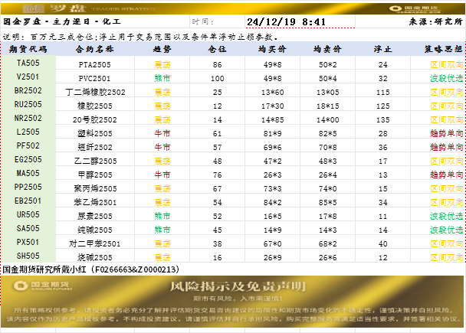
Task: Select 区间双向 strategy cell in PX501 row
Action: [438, 243]
